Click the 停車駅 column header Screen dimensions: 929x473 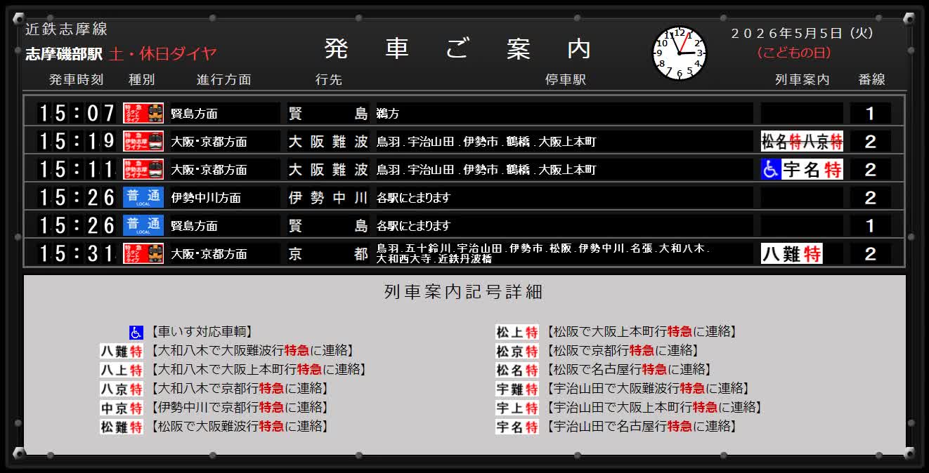pos(565,80)
